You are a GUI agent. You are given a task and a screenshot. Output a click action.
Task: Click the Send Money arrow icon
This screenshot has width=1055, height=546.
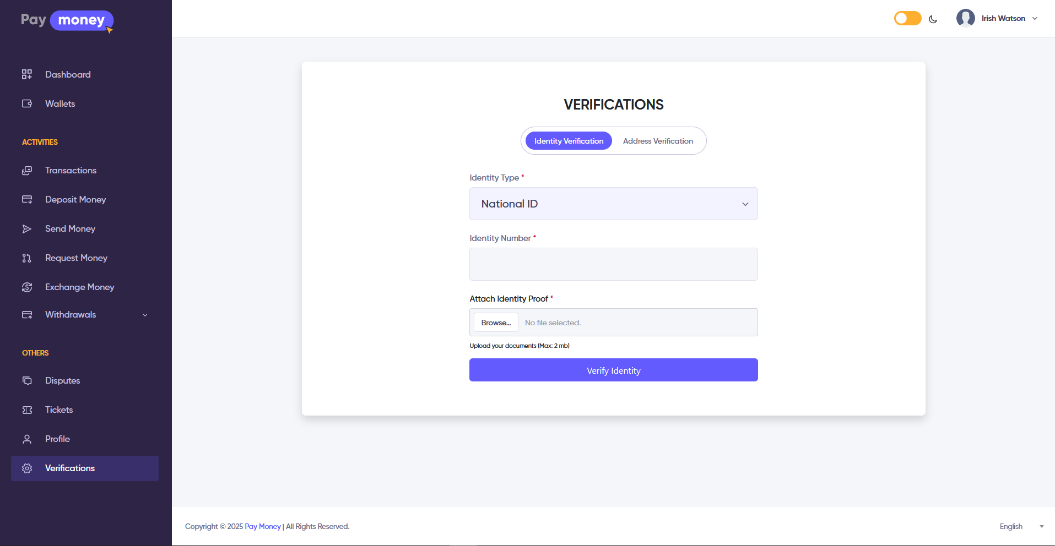pos(27,229)
